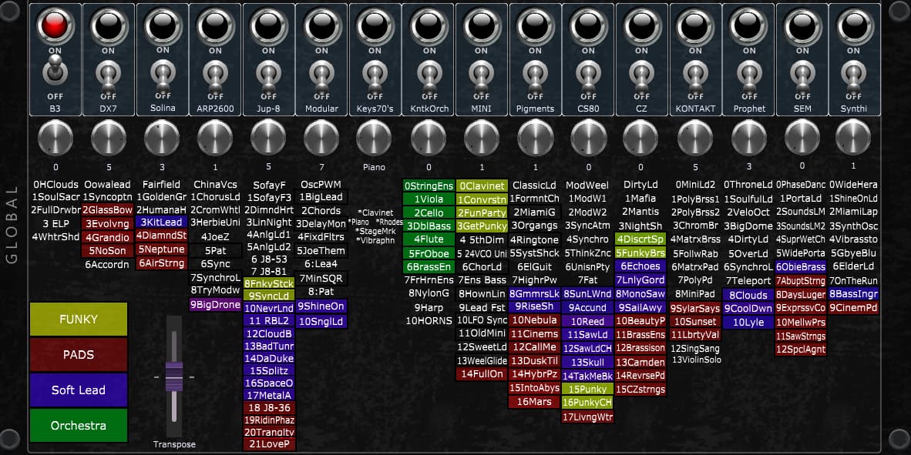Image resolution: width=911 pixels, height=455 pixels.
Task: Toggle the Modular on/off switch
Action: click(x=321, y=75)
